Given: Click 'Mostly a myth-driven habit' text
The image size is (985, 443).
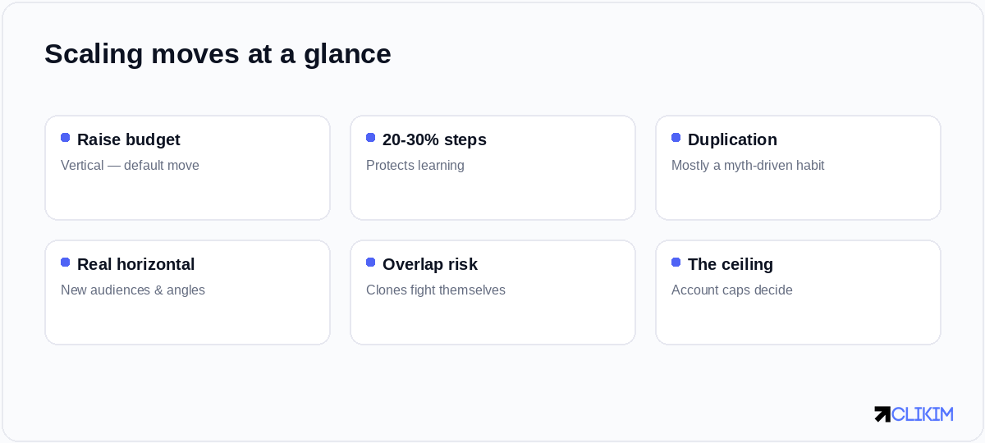Looking at the screenshot, I should 748,165.
